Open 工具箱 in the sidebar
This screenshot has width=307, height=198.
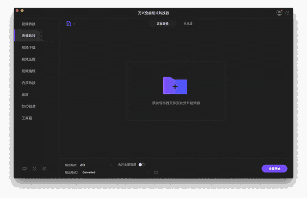pyautogui.click(x=27, y=118)
